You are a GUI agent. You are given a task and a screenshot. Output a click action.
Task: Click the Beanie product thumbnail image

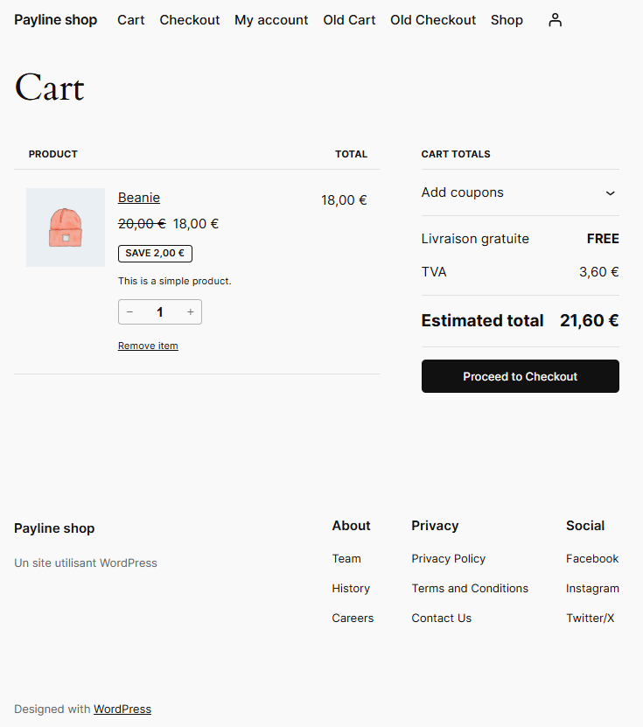click(66, 227)
